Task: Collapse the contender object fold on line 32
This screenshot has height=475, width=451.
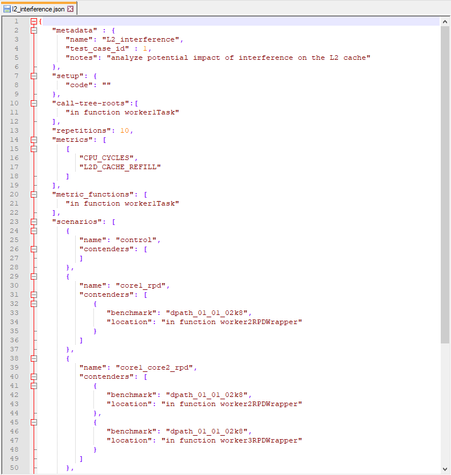Action: 34,304
